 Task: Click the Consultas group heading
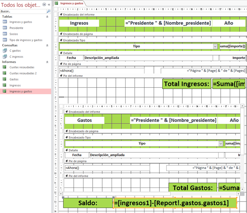(10, 45)
